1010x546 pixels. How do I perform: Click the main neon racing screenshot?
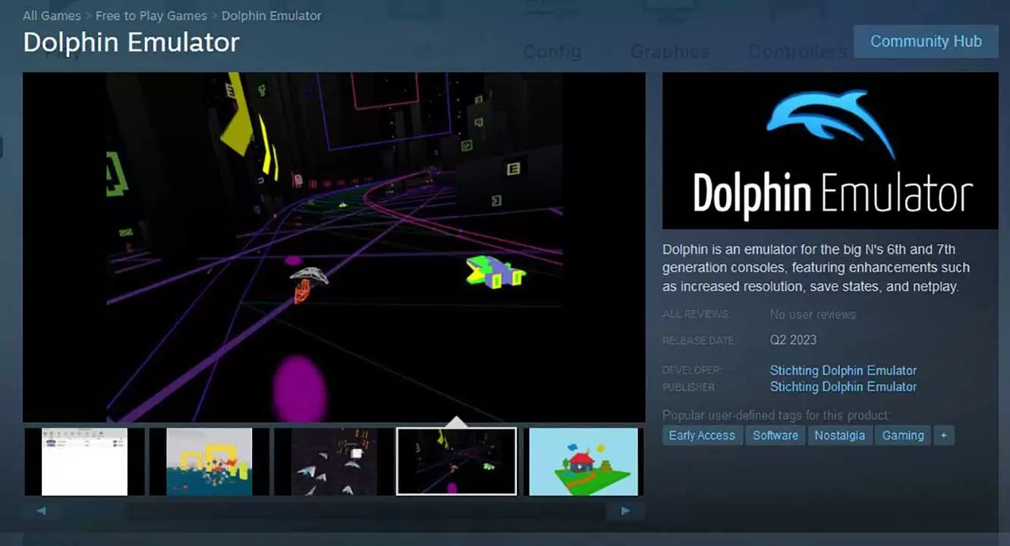pyautogui.click(x=334, y=247)
